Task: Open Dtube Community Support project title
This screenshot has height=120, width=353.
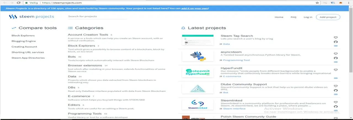Action: point(244,84)
